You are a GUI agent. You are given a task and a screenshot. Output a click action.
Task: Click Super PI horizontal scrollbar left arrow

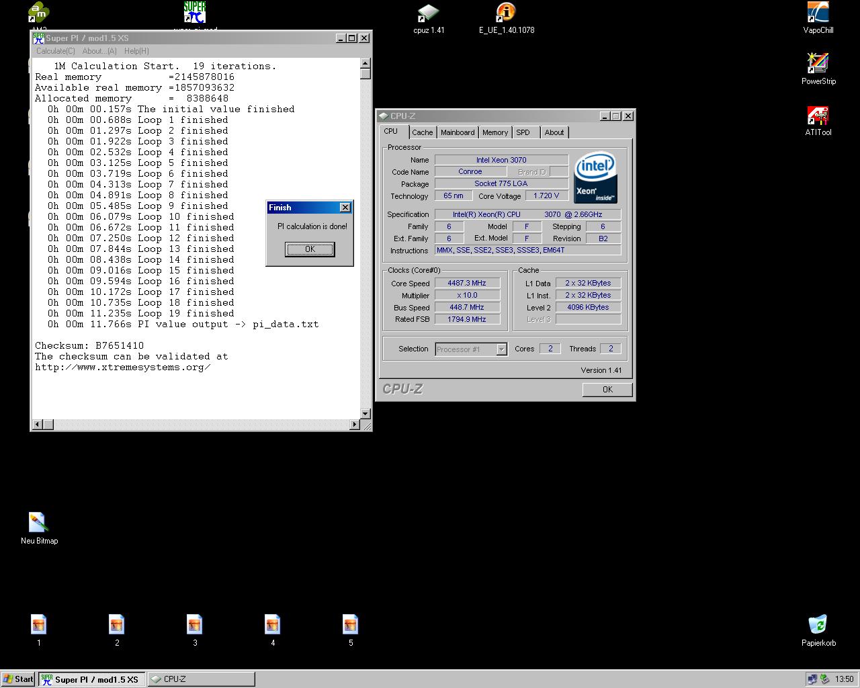click(38, 424)
